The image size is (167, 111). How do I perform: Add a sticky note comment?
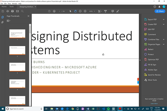(113, 11)
